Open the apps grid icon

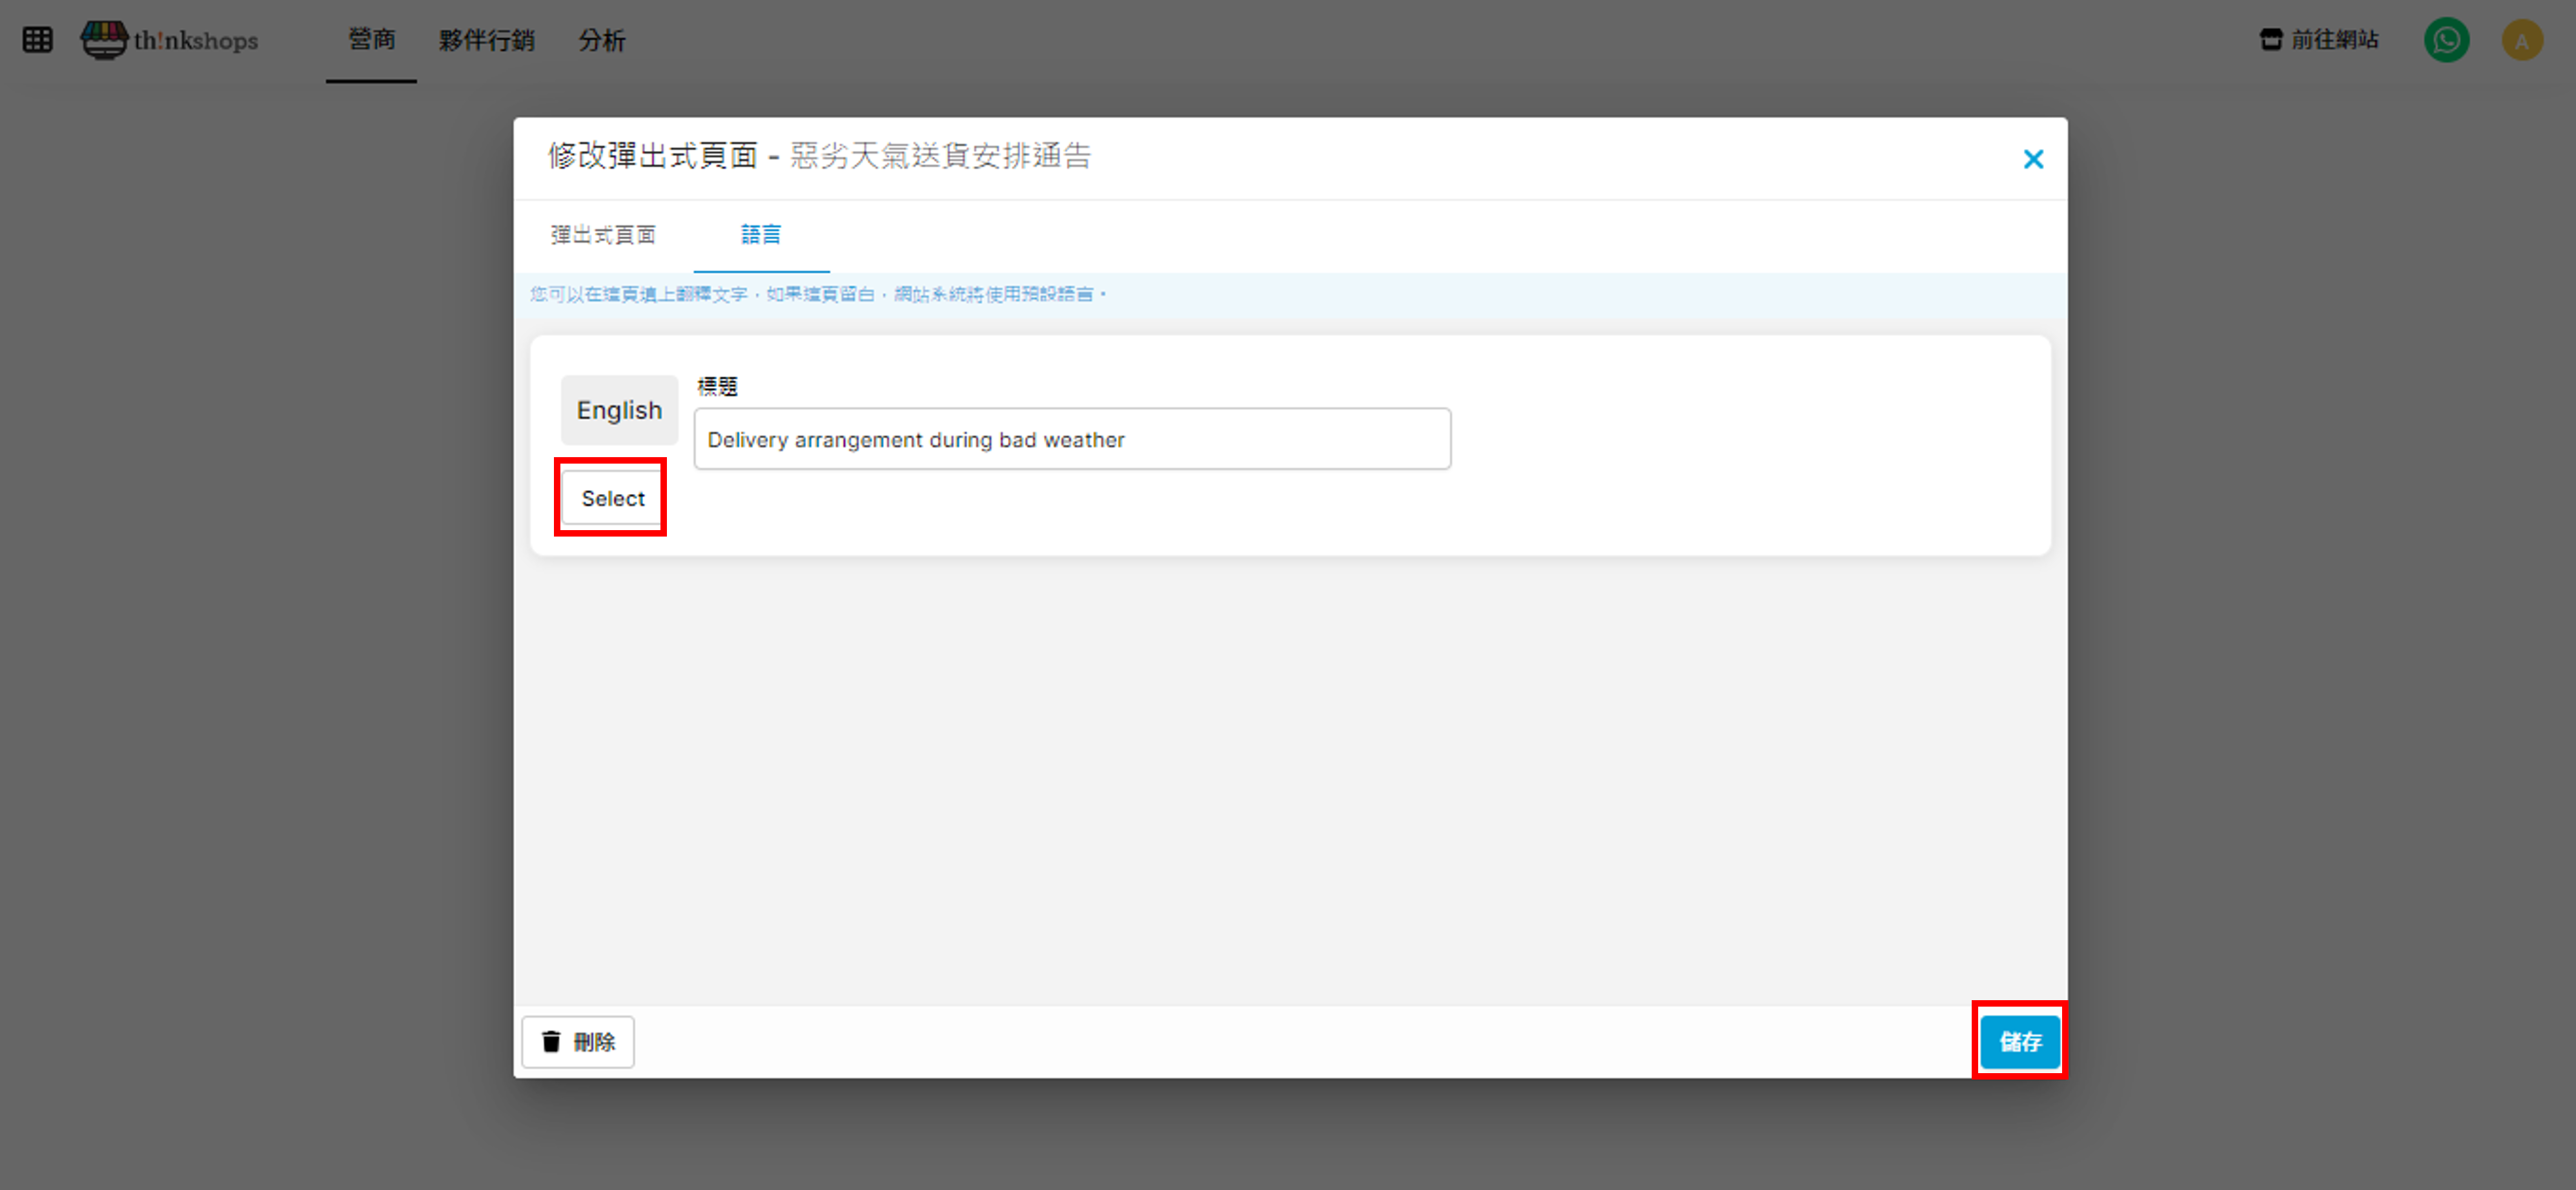coord(38,40)
